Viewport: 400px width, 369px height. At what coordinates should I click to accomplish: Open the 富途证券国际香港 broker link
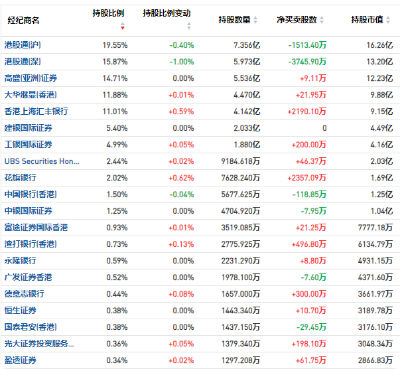pos(36,228)
